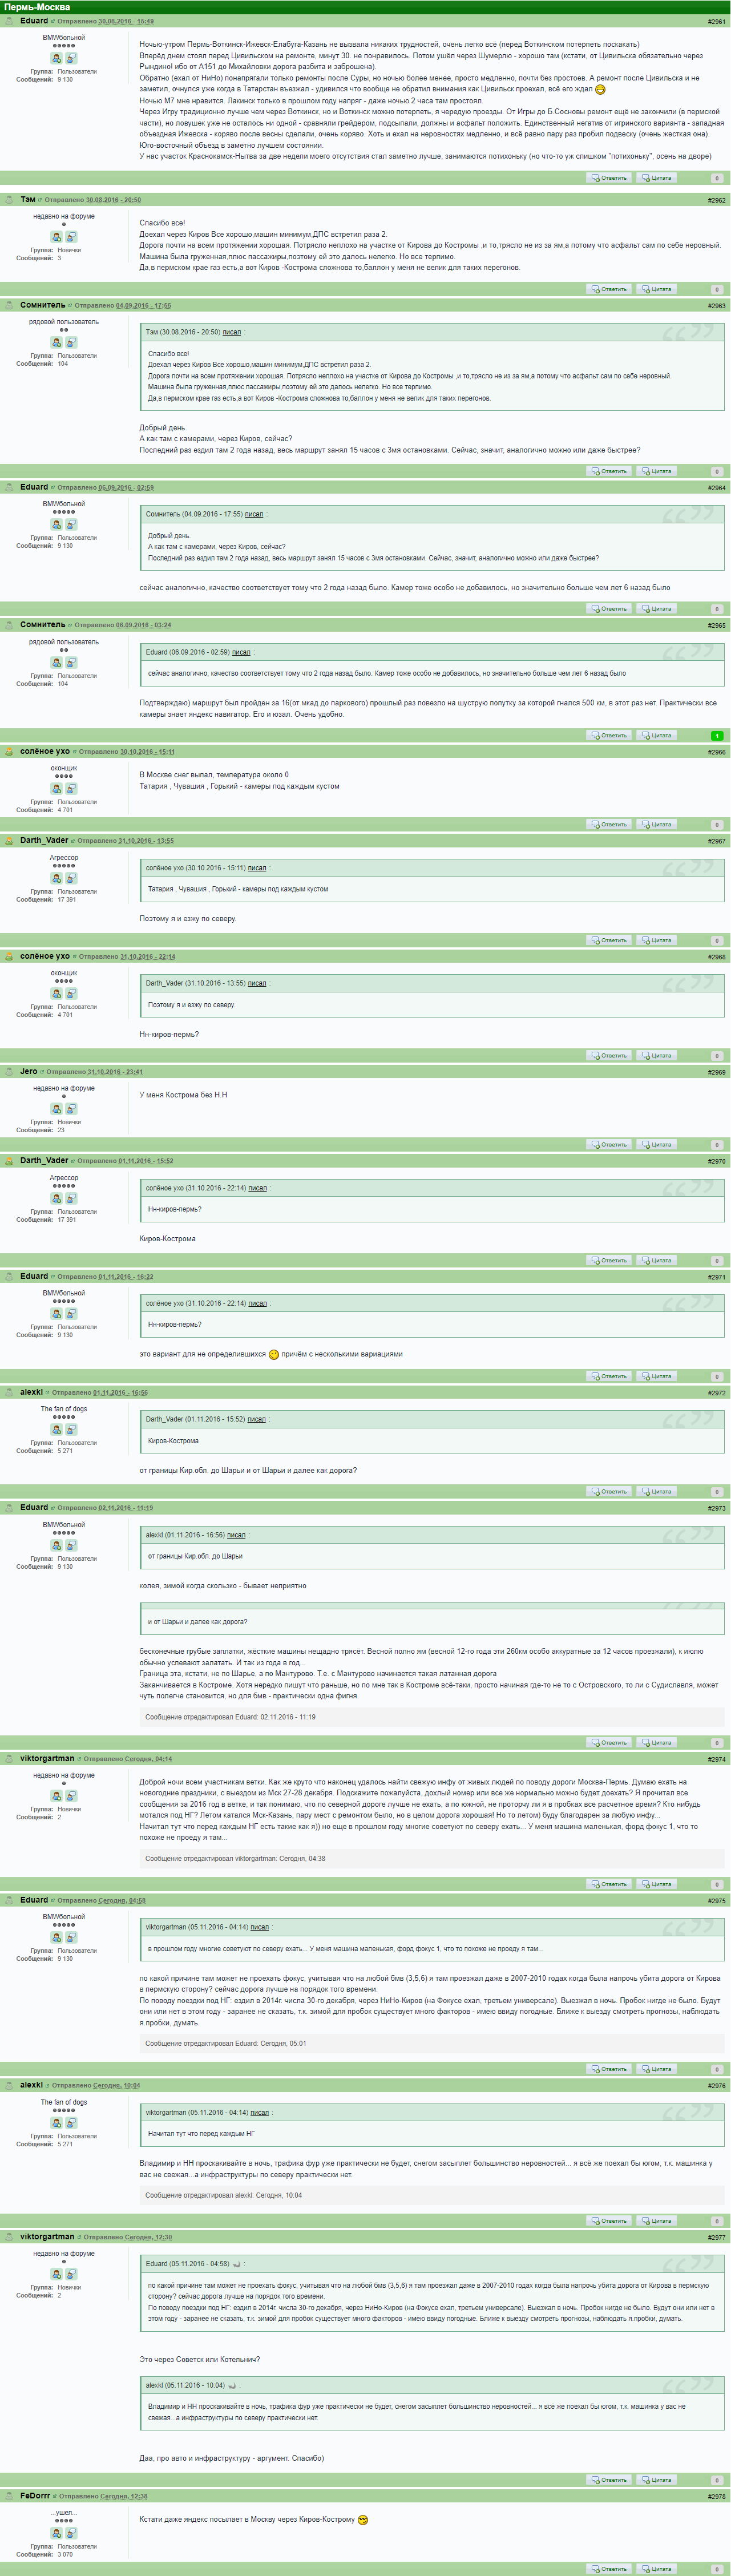Click Цитата under post #2973
Image resolution: width=731 pixels, height=2576 pixels.
[x=657, y=1743]
